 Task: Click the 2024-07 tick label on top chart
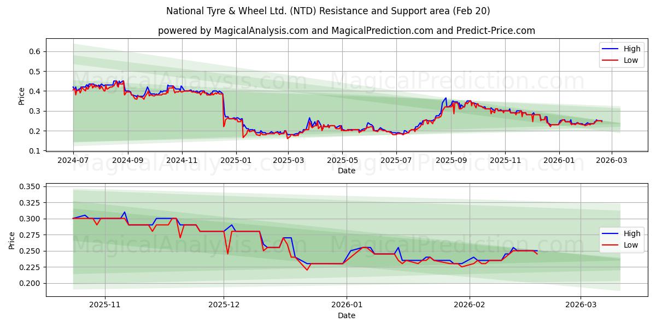[x=73, y=161]
